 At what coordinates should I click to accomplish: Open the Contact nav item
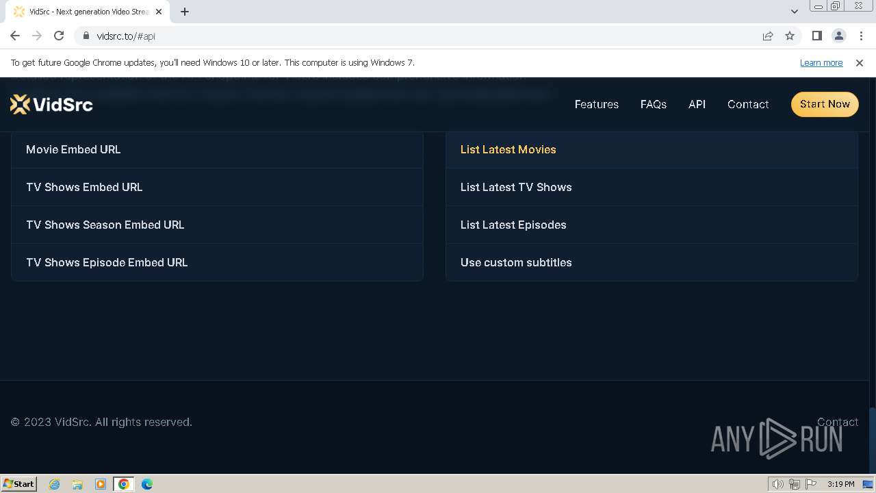pos(748,104)
